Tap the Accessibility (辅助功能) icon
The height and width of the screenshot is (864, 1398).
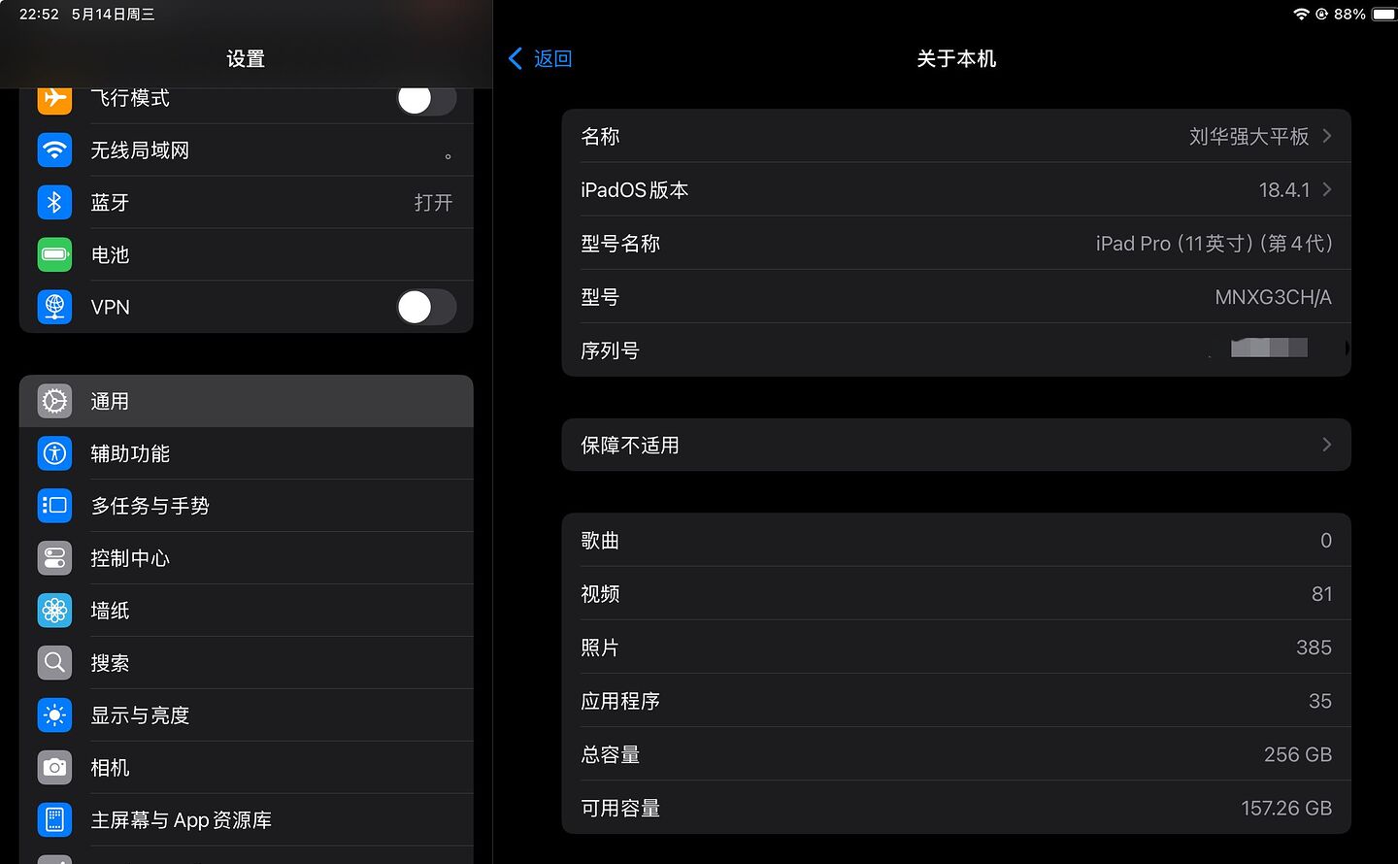coord(54,453)
